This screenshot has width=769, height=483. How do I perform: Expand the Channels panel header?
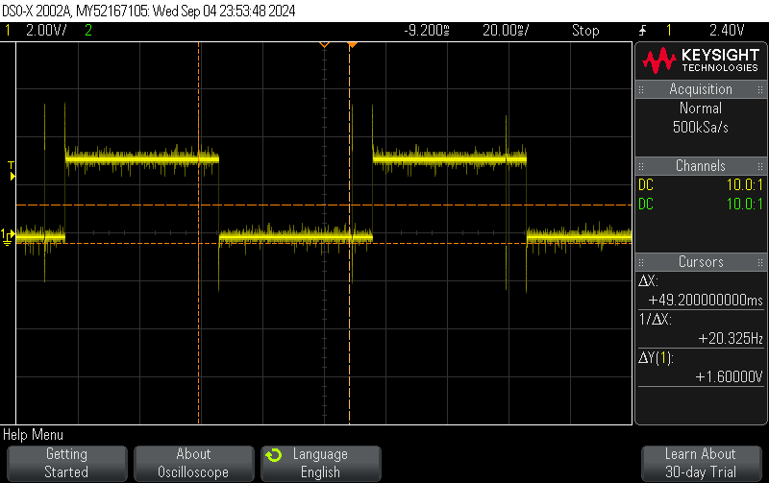[x=701, y=166]
